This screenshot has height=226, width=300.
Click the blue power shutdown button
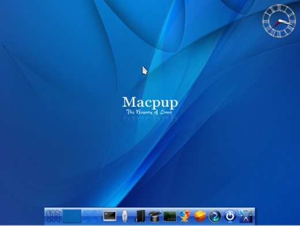pos(230,216)
